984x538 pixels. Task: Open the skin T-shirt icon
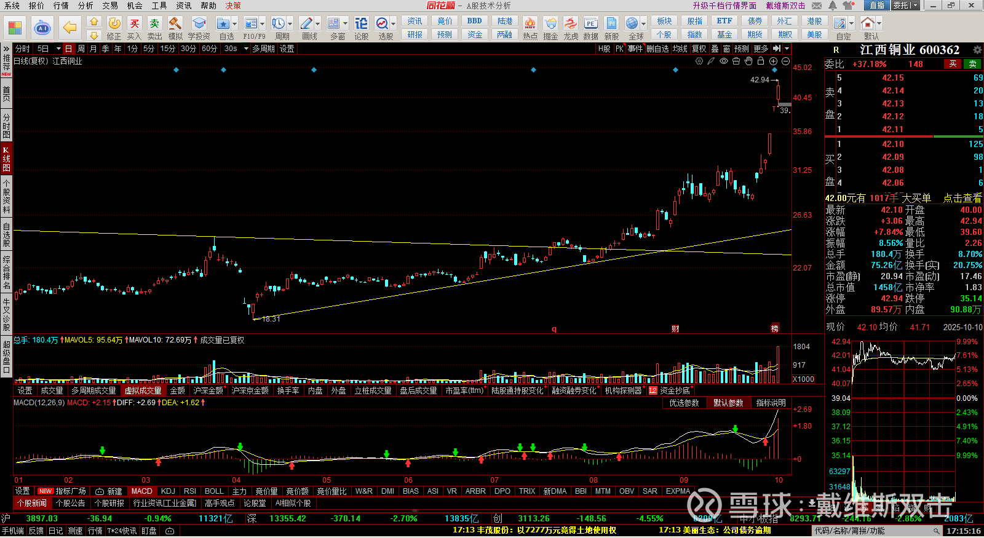[x=849, y=6]
